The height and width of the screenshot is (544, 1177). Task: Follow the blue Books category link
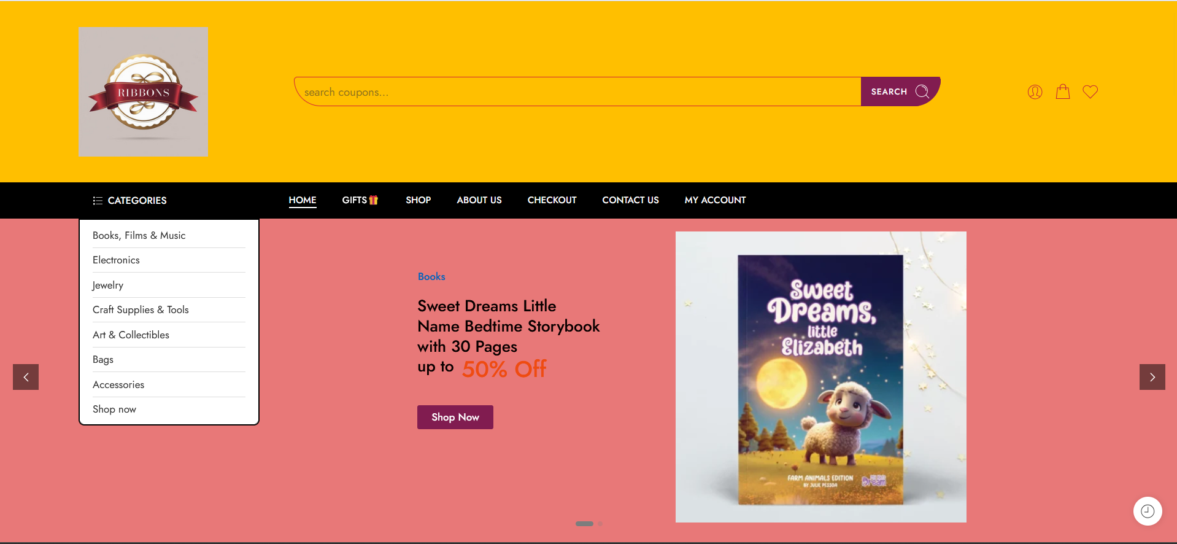(x=431, y=276)
